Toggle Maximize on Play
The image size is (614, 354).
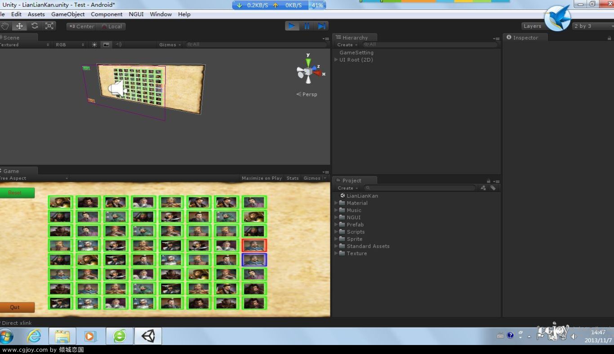[262, 178]
